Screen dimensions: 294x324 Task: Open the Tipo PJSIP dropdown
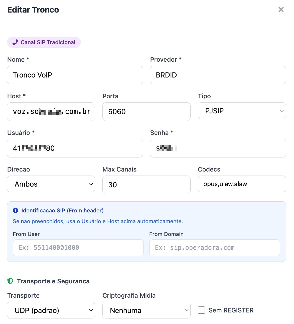(x=242, y=111)
